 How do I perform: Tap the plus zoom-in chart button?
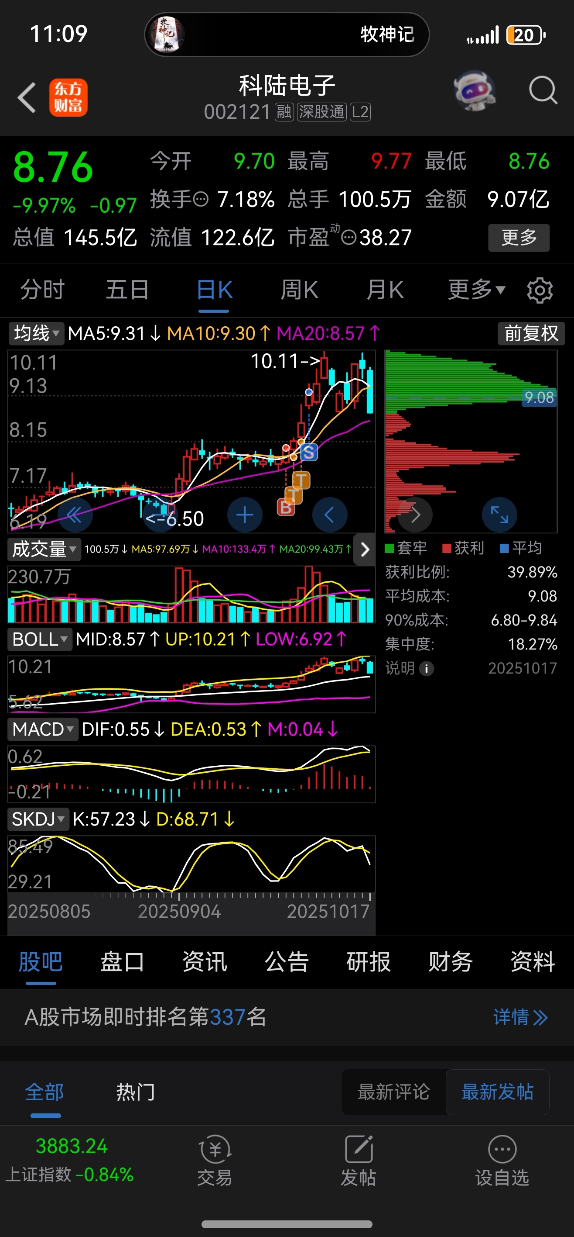pos(245,515)
